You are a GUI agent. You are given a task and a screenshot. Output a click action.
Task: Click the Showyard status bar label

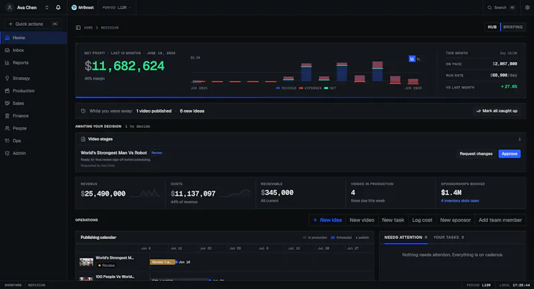tap(13, 285)
